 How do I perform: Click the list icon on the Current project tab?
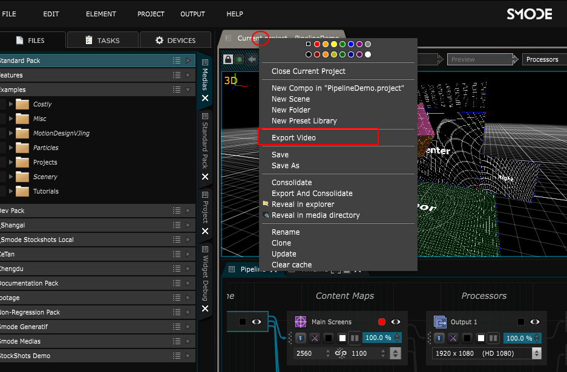[228, 38]
